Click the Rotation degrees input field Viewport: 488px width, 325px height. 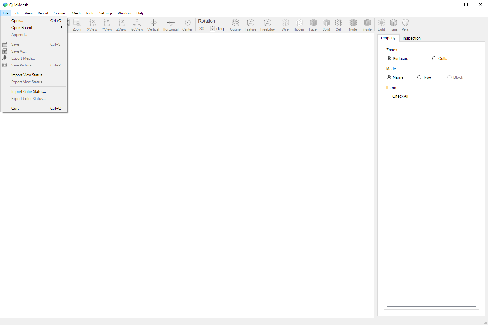click(x=204, y=29)
